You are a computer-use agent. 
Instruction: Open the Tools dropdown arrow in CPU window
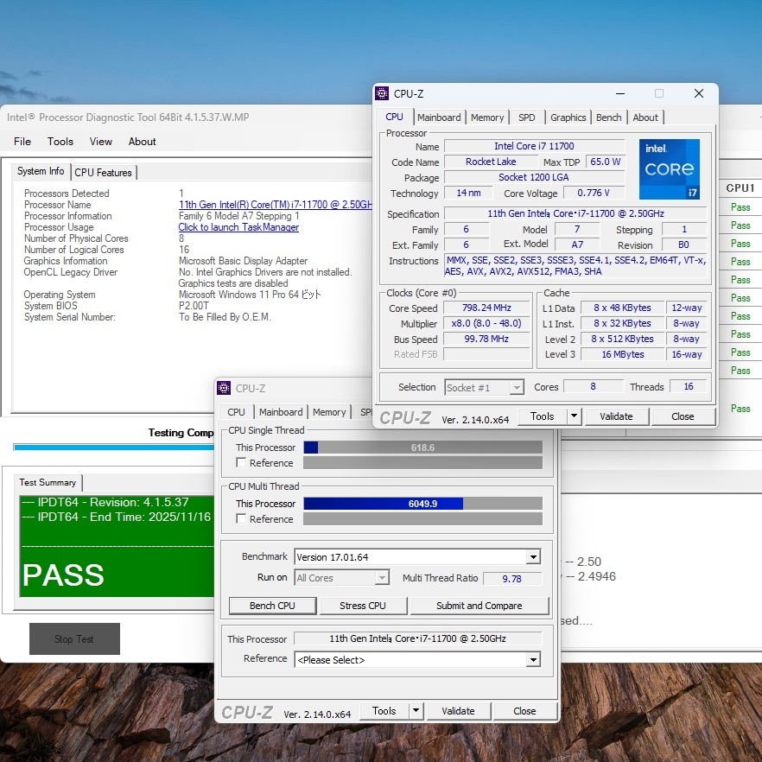574,416
